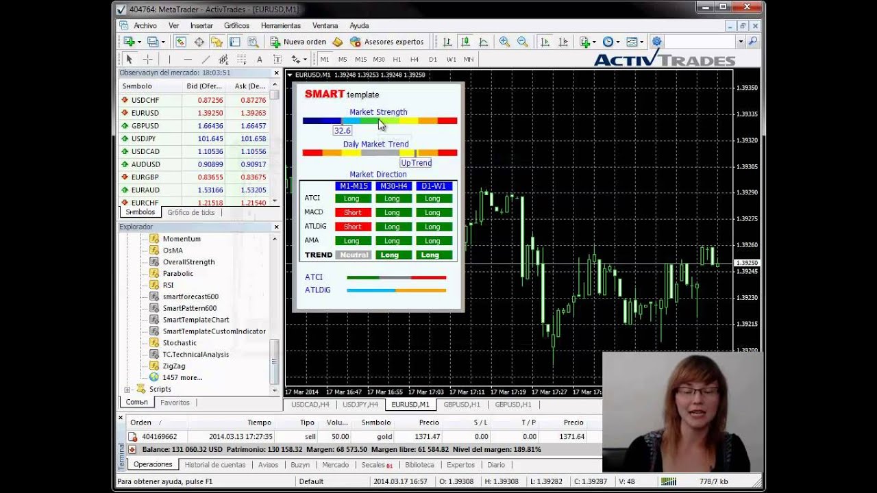Toggle chart shift icon
Image resolution: width=877 pixels, height=493 pixels.
point(563,42)
